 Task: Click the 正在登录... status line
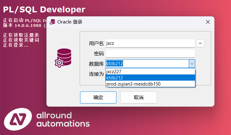click(x=16, y=45)
